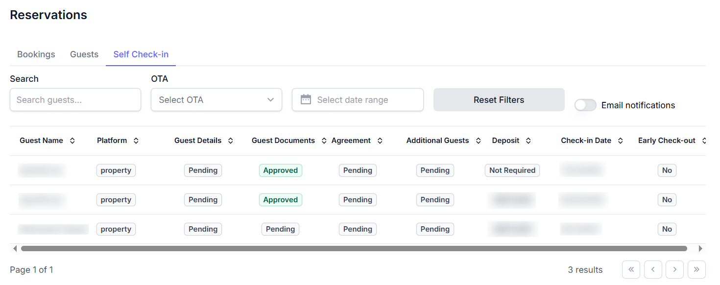Go to last page of results
The height and width of the screenshot is (285, 720).
pyautogui.click(x=696, y=269)
